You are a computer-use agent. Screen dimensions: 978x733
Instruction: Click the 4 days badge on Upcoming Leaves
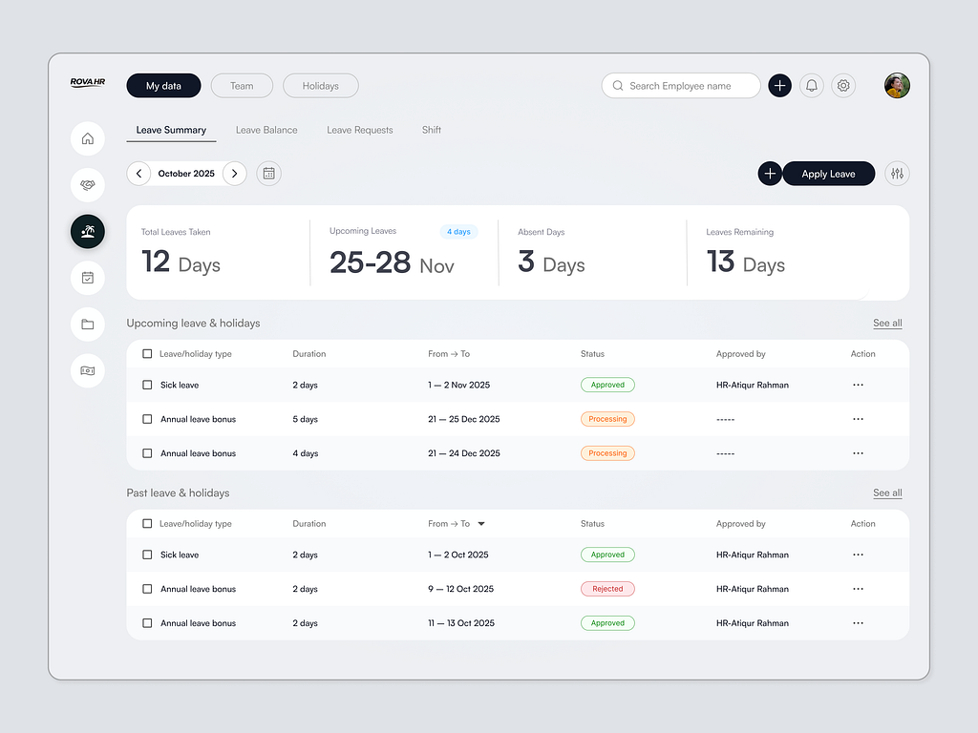[x=458, y=232]
